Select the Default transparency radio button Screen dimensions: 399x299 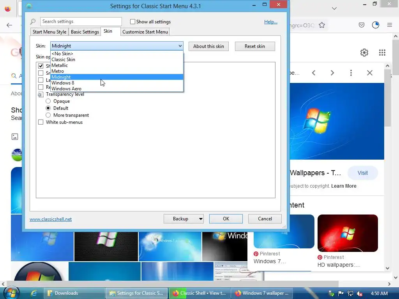(x=48, y=108)
